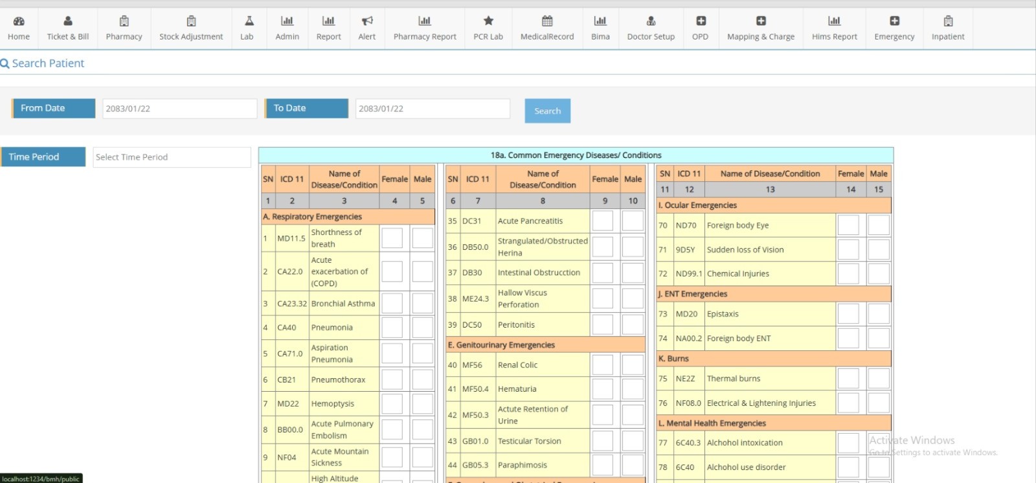
Task: Go to the Emergency menu
Action: (x=894, y=28)
